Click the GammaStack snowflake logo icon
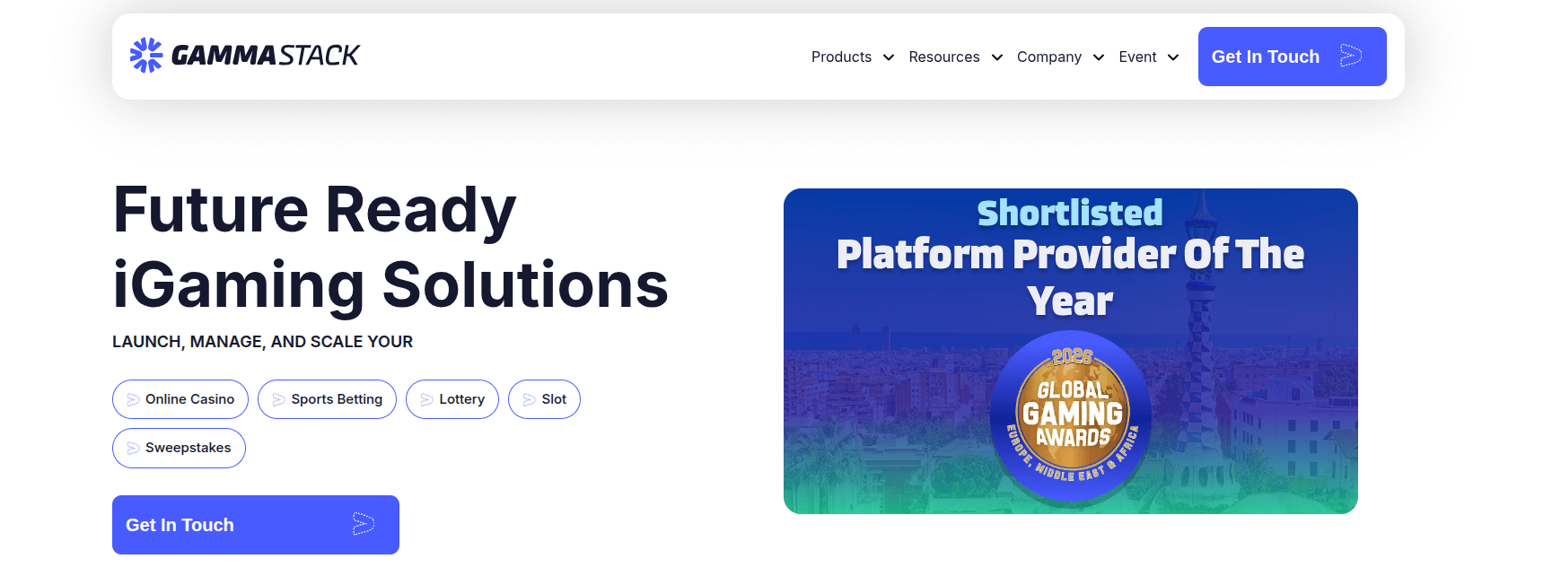The height and width of the screenshot is (585, 1552). click(x=146, y=56)
